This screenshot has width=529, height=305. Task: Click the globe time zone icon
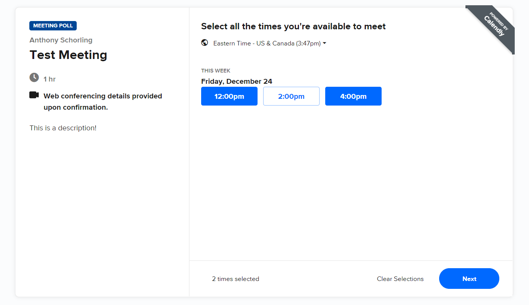pos(205,43)
